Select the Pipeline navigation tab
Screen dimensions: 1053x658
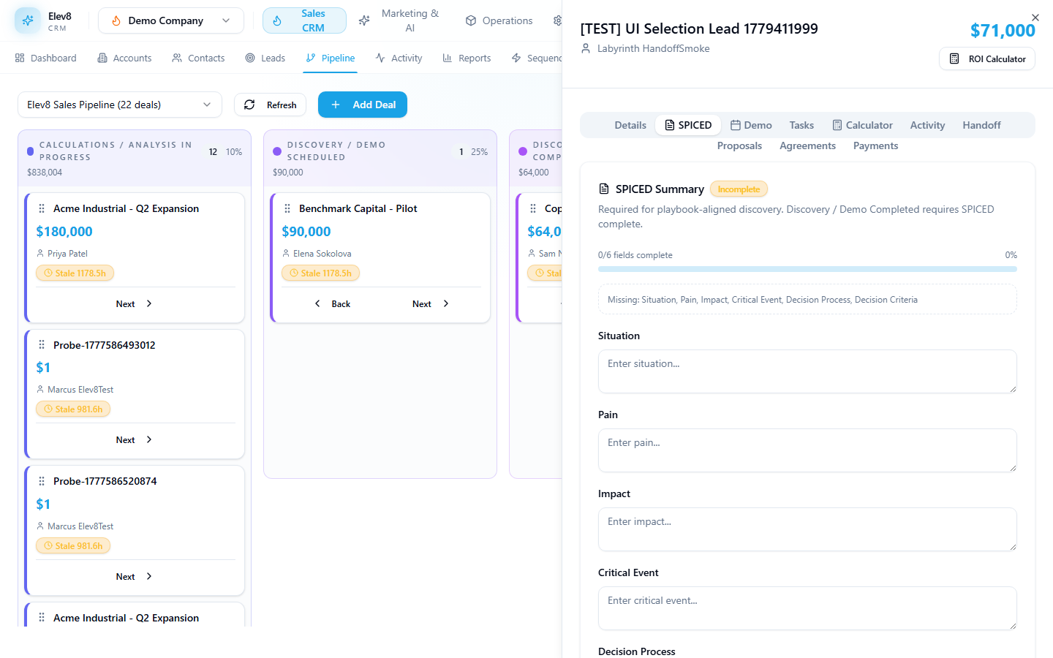[x=331, y=58]
